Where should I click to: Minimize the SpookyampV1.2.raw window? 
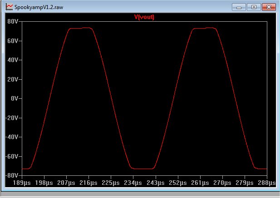coord(239,7)
